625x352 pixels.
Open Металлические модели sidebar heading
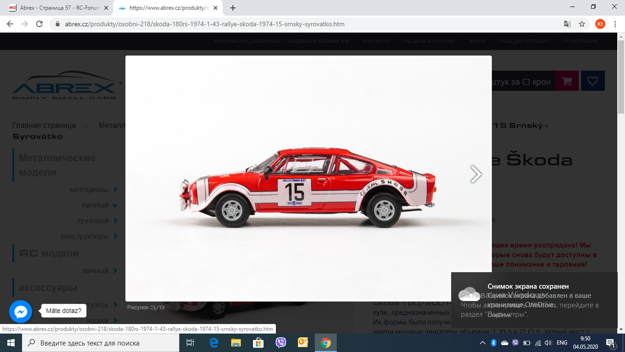57,165
